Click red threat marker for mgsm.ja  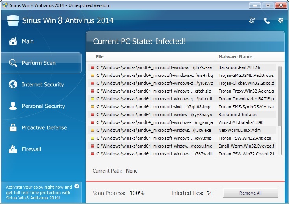(93, 122)
